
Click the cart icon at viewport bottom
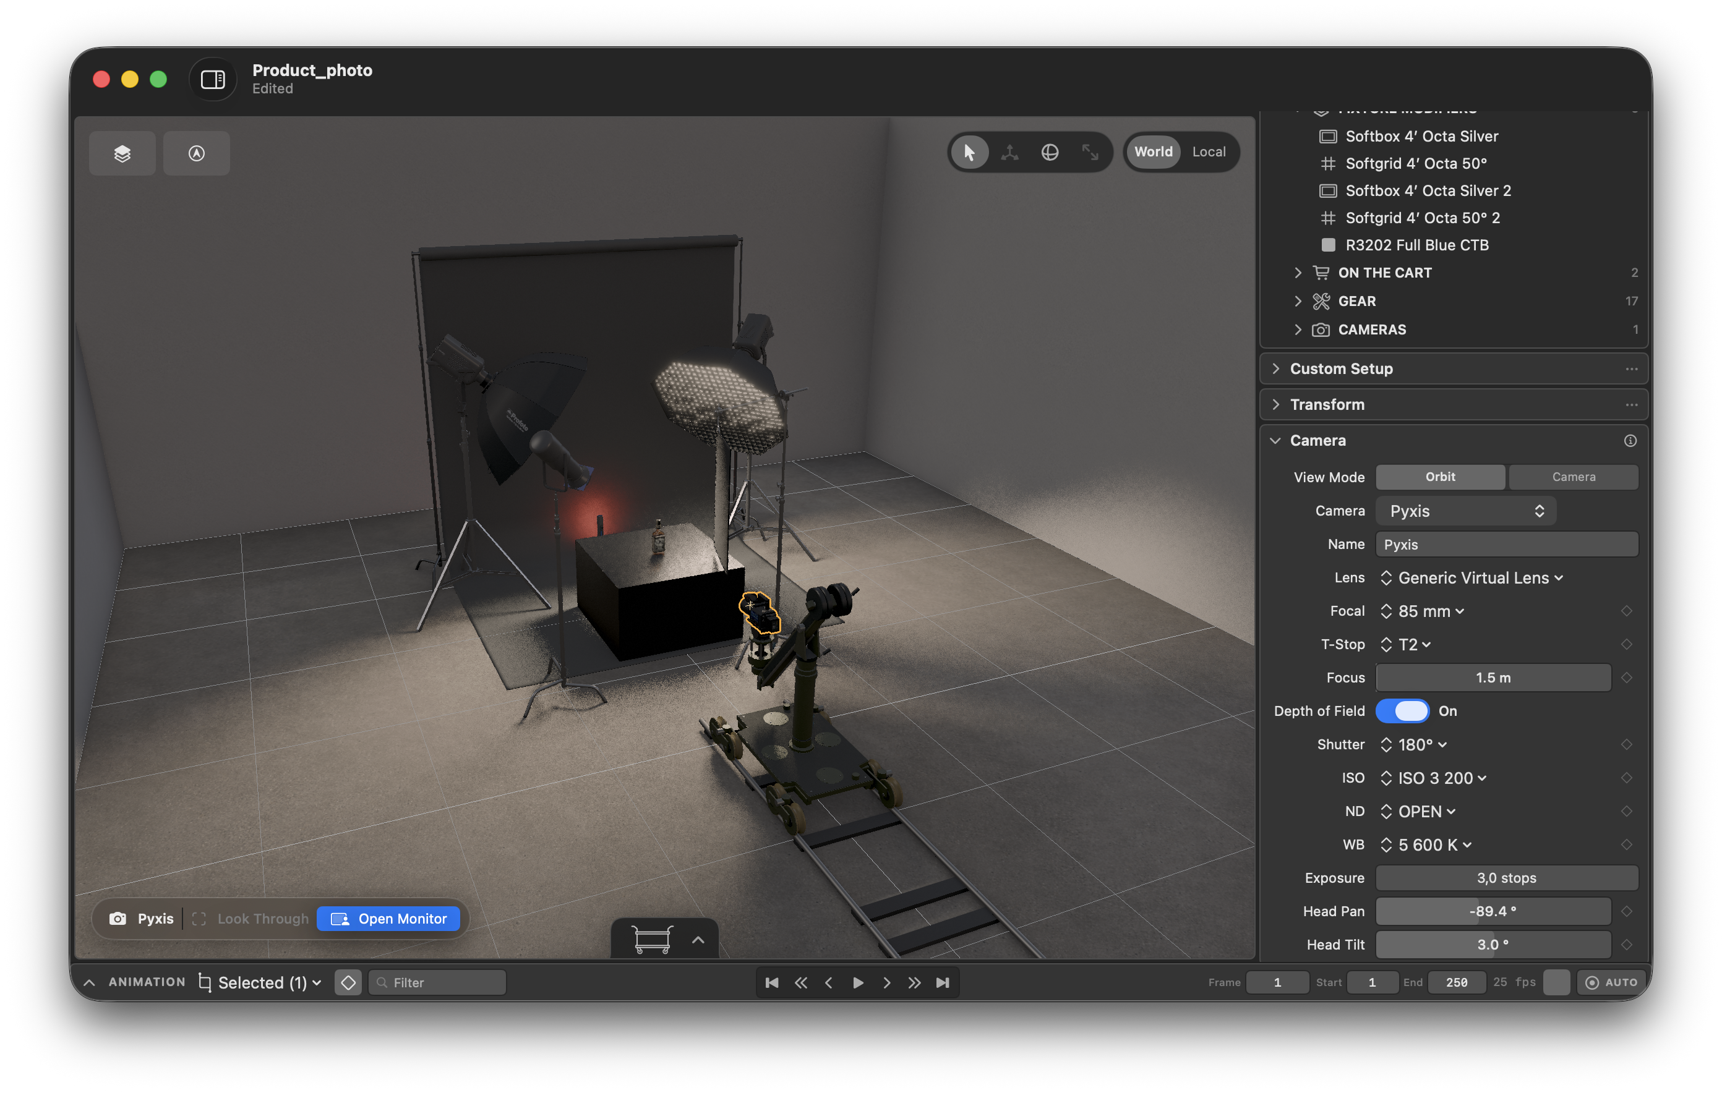coord(652,939)
